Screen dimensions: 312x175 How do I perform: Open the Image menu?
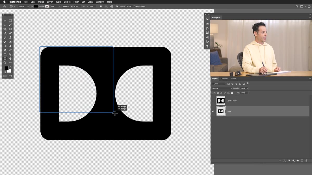click(x=41, y=2)
